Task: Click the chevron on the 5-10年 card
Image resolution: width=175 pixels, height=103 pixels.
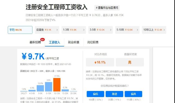Action: coord(137,30)
